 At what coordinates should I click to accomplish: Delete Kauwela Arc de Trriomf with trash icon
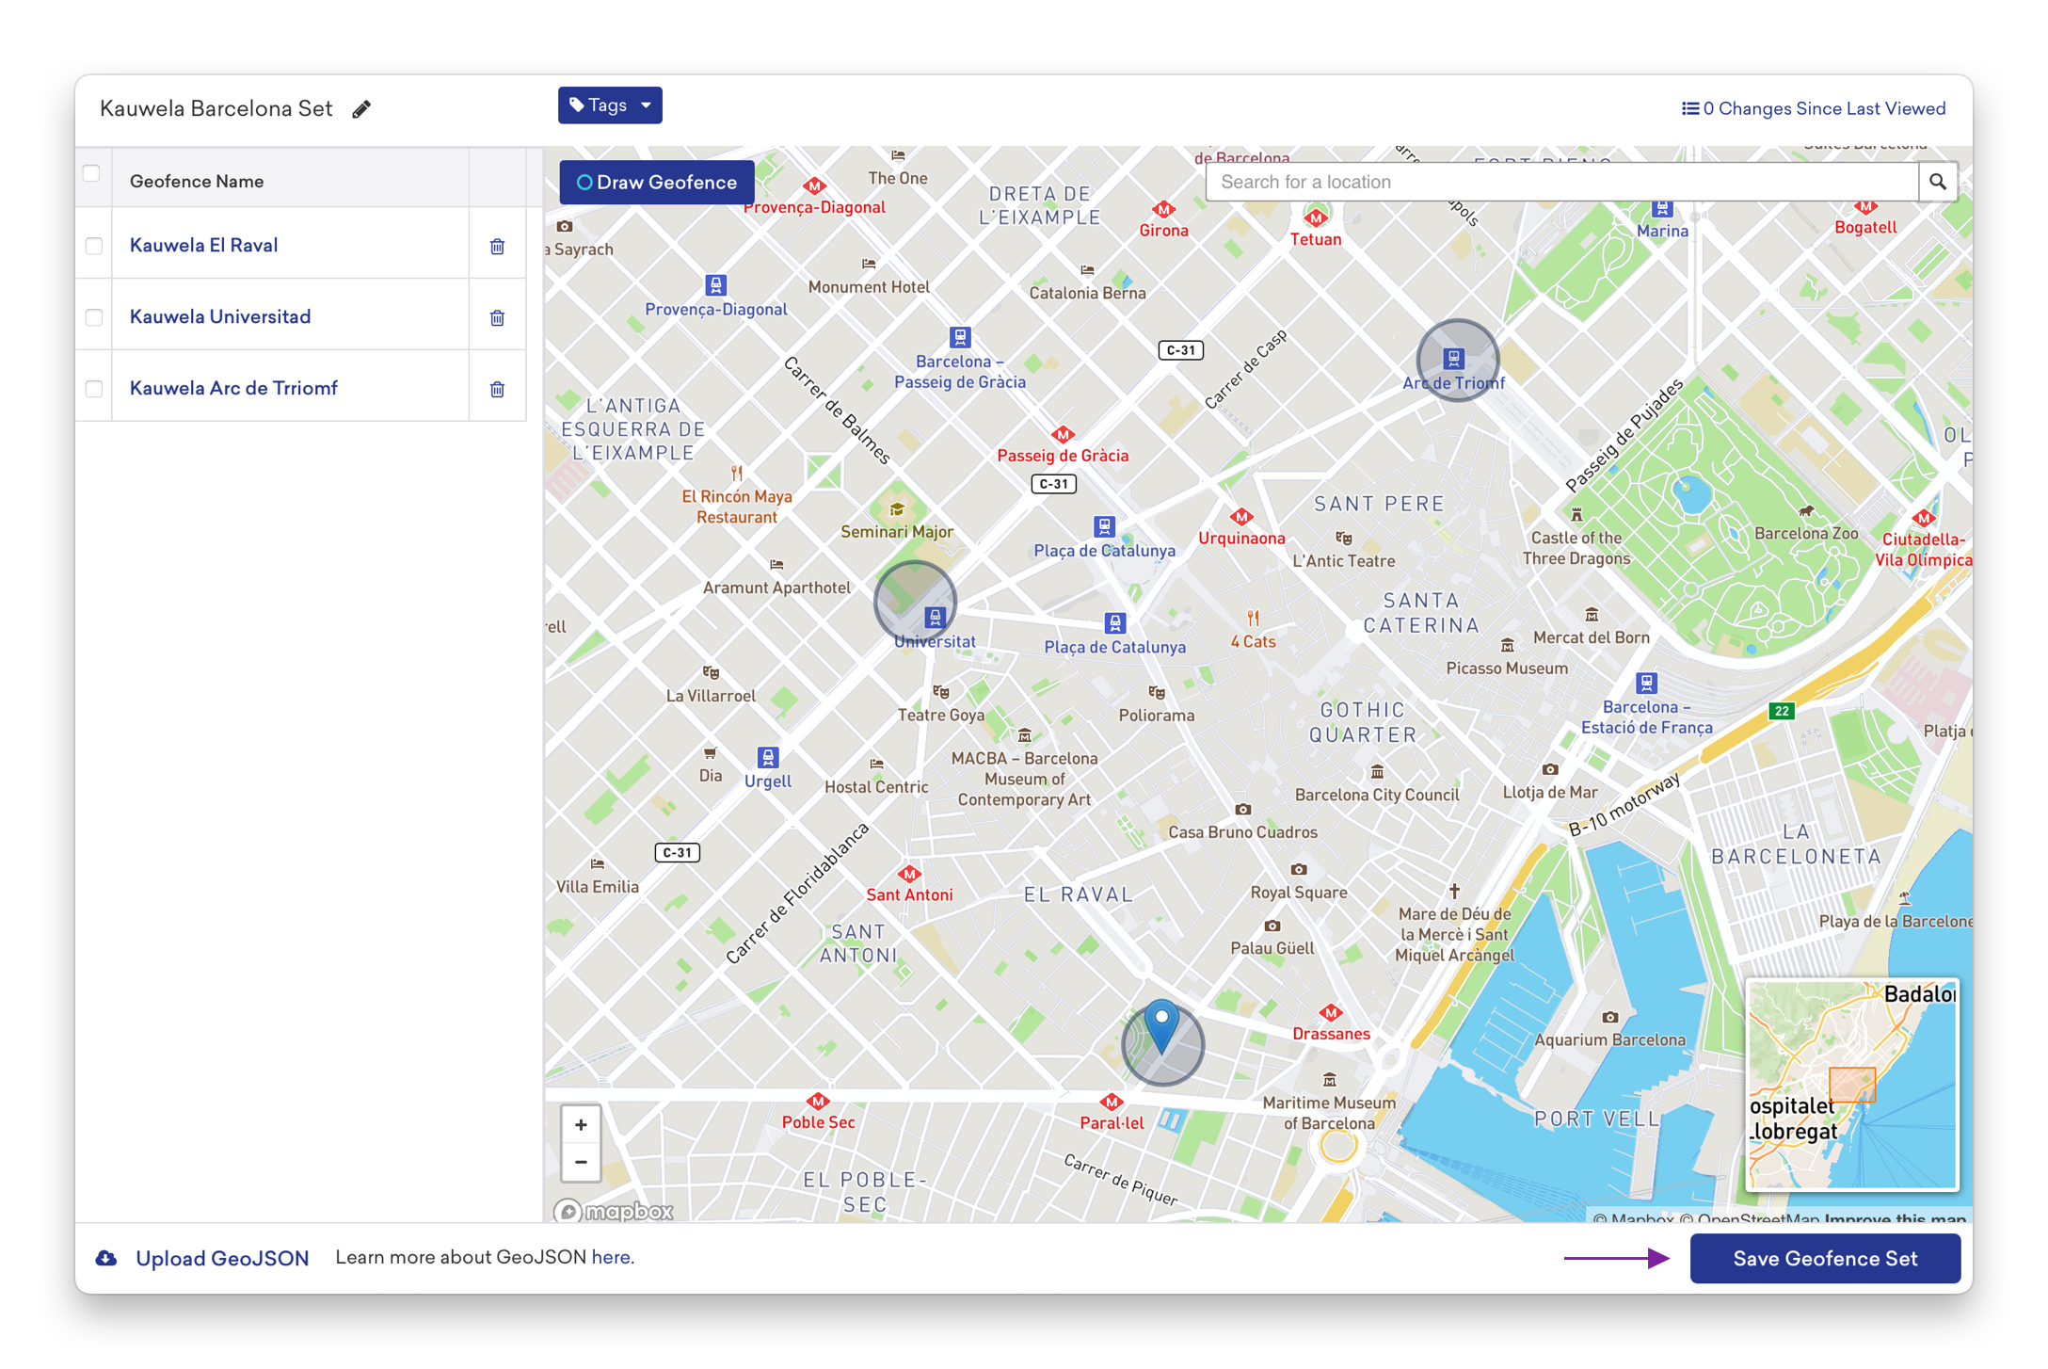pos(497,390)
